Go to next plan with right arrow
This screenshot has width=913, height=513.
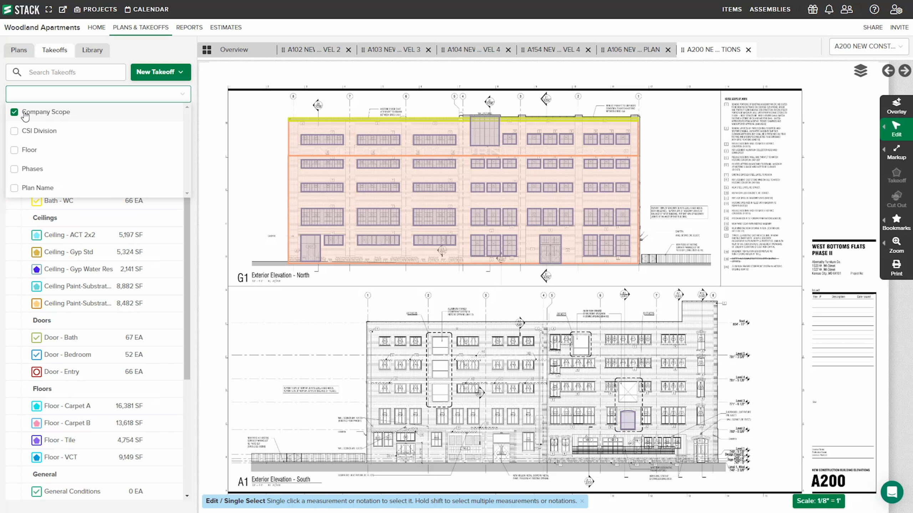[x=904, y=71]
